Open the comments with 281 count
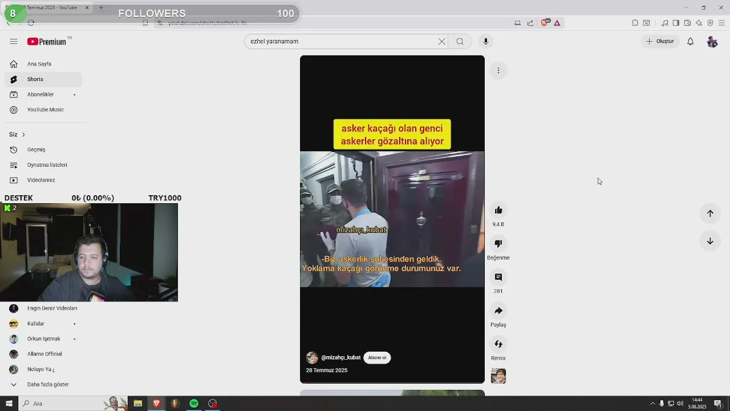 tap(498, 277)
